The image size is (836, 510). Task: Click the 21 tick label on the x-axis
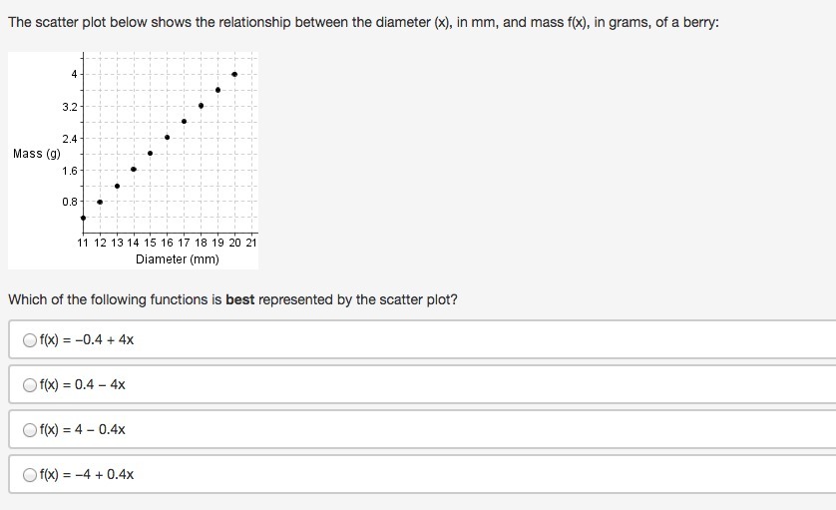pos(251,243)
